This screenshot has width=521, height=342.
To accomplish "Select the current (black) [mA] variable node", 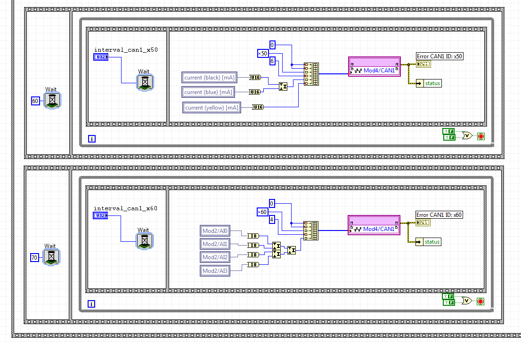I will [209, 78].
